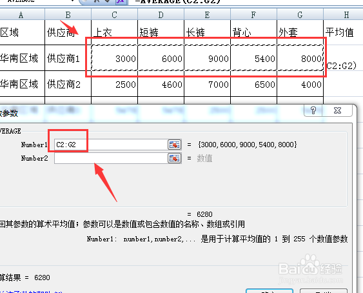
Task: Click the 平均值 header cell
Action: [x=343, y=32]
